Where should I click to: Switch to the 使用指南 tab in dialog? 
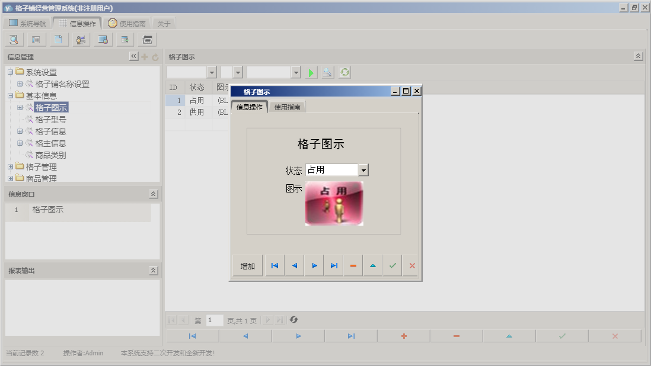(288, 107)
